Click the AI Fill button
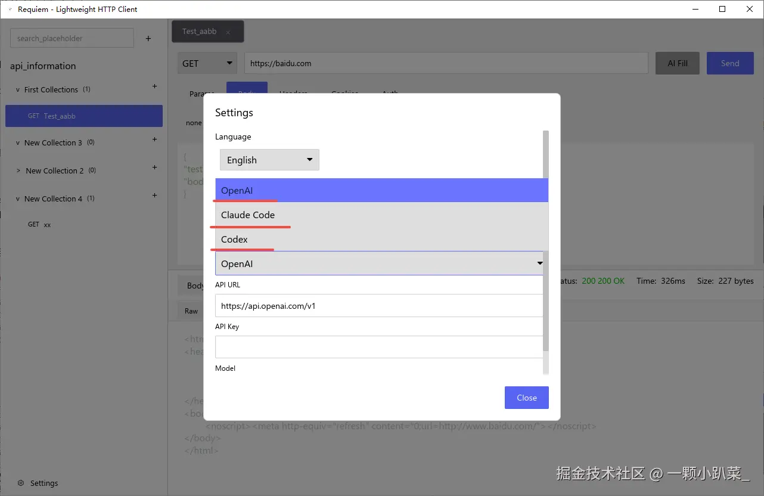 coord(678,63)
